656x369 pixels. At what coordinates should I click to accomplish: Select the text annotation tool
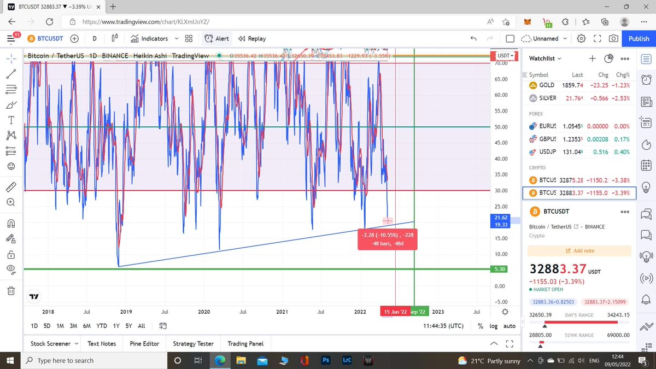(x=11, y=120)
